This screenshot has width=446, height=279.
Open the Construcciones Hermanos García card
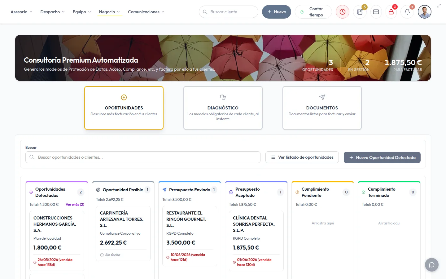coord(57,241)
